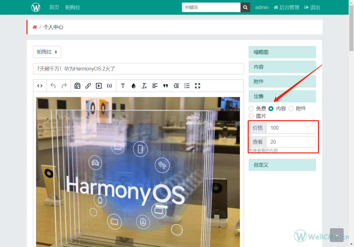Click the article title input field

pyautogui.click(x=138, y=69)
